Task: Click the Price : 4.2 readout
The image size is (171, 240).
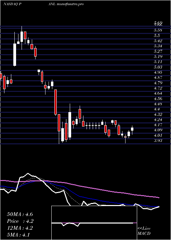Action: tap(20, 221)
